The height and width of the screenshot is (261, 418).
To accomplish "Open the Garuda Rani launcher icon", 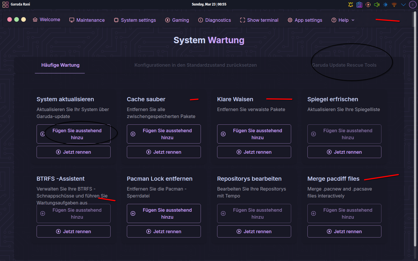I will click(5, 4).
